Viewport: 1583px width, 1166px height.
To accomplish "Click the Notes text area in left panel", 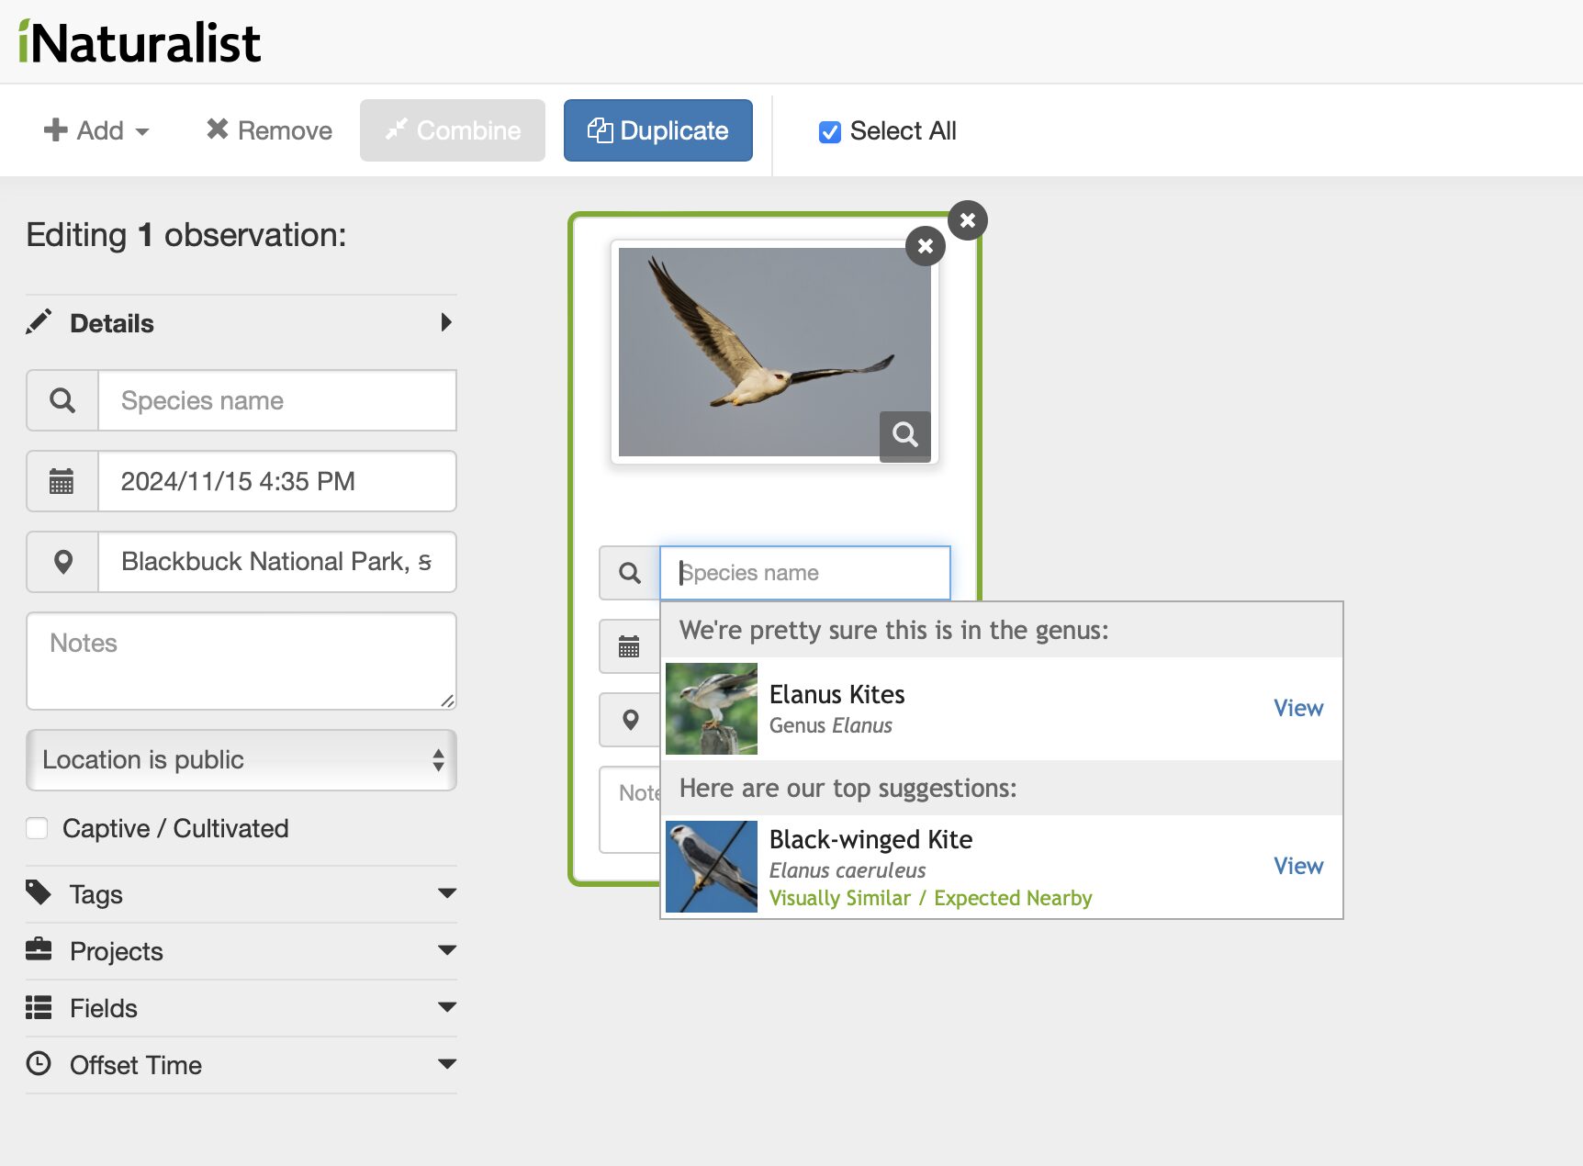I will click(241, 661).
